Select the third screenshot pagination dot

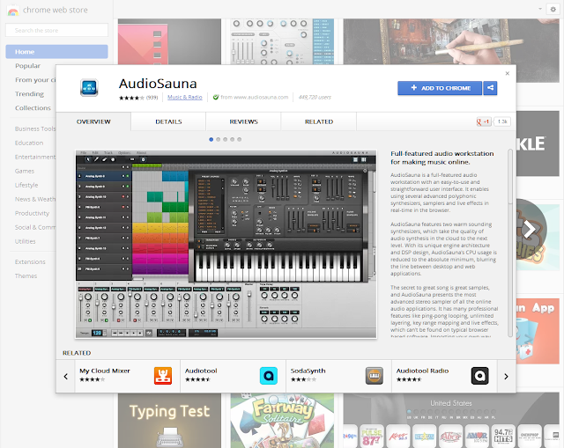(226, 139)
